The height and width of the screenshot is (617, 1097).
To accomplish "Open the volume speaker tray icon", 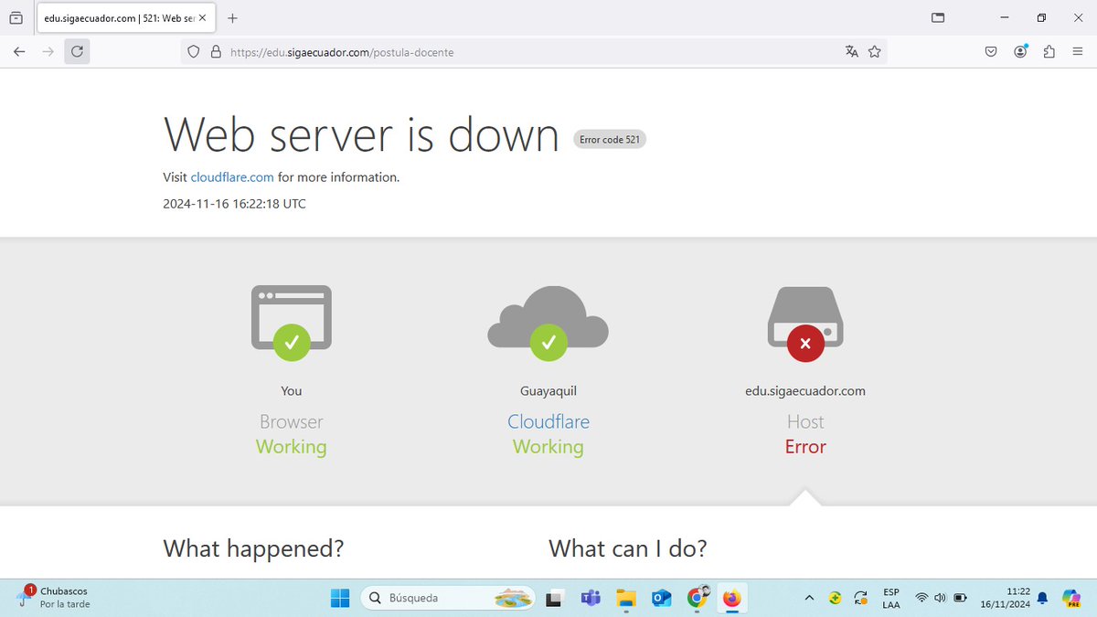I will tap(940, 598).
